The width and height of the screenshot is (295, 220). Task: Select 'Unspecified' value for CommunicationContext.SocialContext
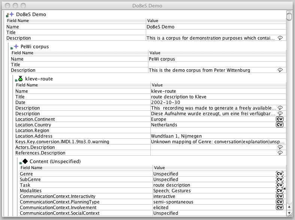point(166,213)
